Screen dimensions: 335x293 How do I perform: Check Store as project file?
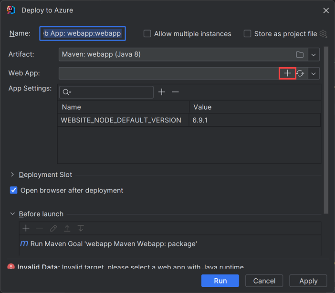click(247, 34)
